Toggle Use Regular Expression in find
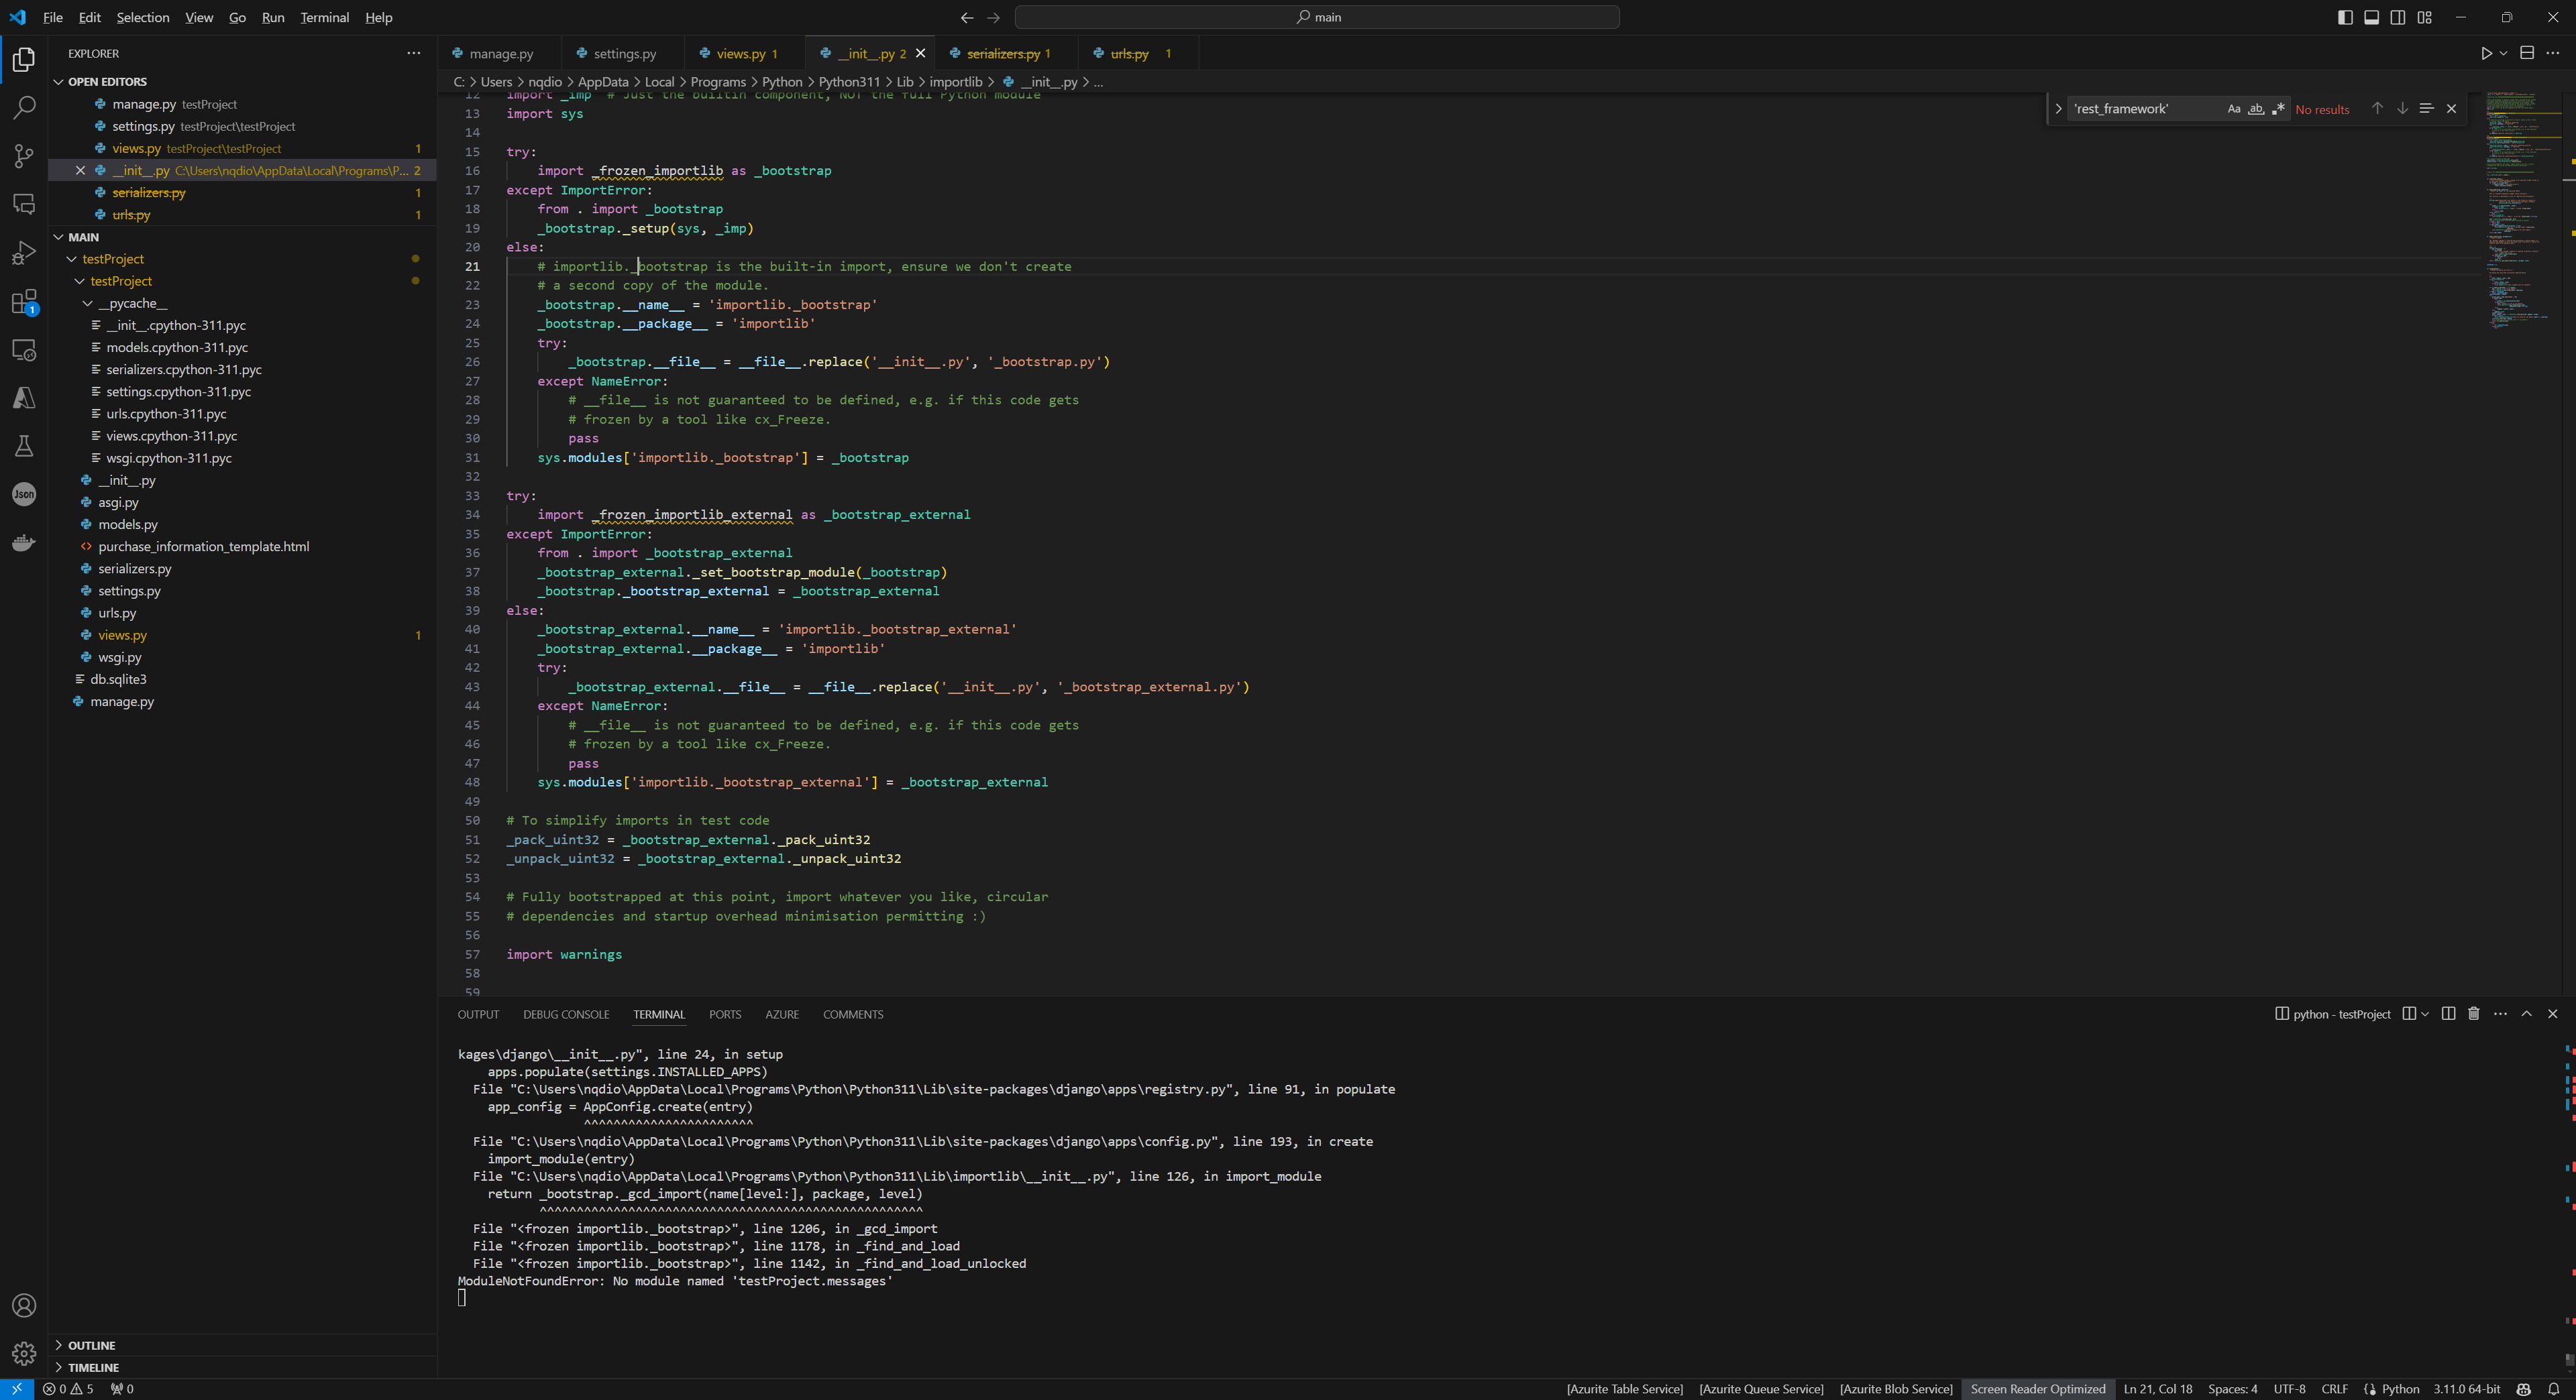This screenshot has width=2576, height=1400. click(x=2278, y=109)
